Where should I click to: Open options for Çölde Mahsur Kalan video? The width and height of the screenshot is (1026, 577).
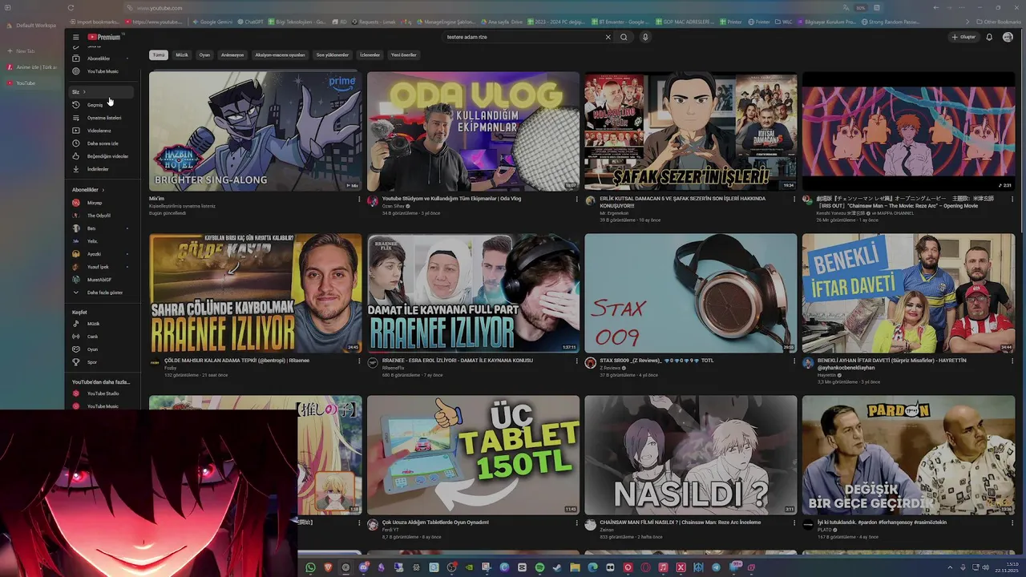click(358, 361)
